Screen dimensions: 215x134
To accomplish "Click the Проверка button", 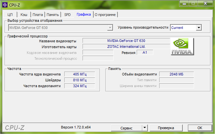I will [166, 128].
